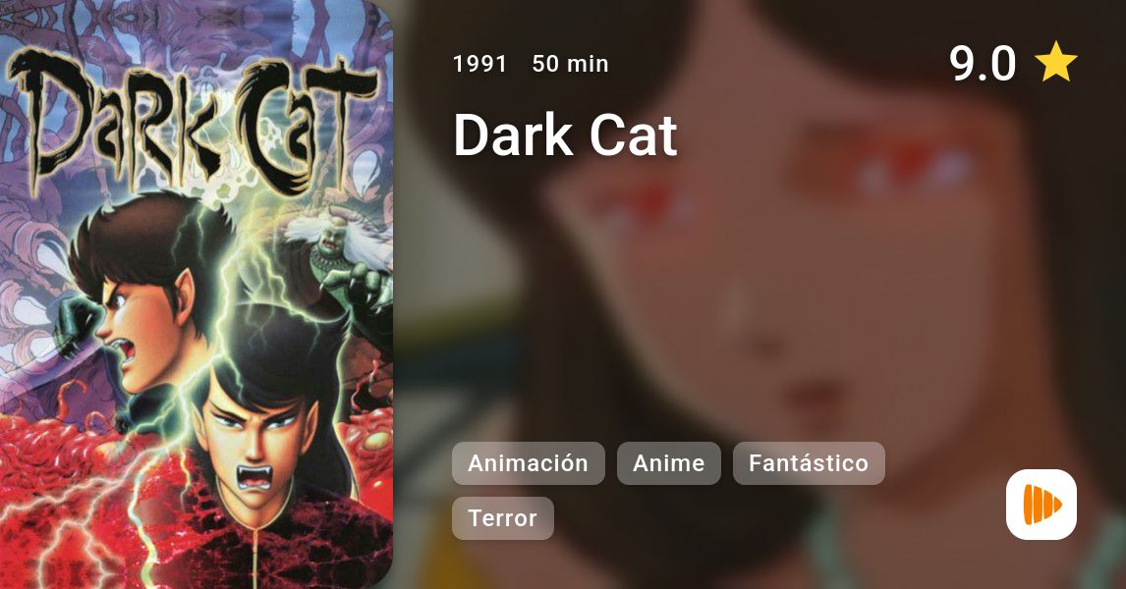Select the Anime genre tag
The image size is (1126, 589).
click(x=668, y=463)
